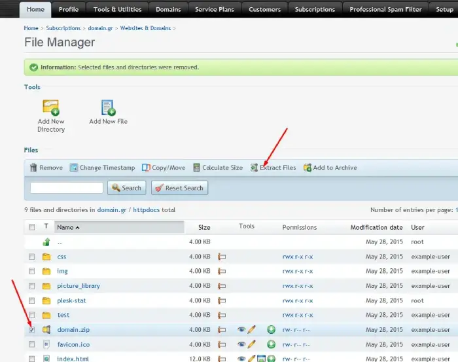458x362 pixels.
Task: Click the zip archive icon beside domain.zip
Action: (x=46, y=329)
